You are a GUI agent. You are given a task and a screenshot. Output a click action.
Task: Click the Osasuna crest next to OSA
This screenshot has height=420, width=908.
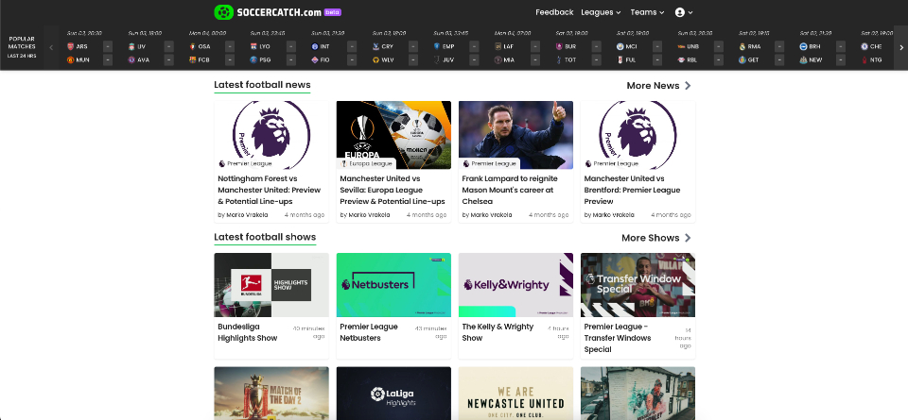[x=193, y=46]
